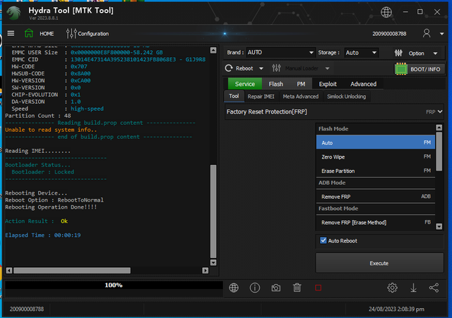
Task: Expand the Option dropdown arrow
Action: (435, 54)
